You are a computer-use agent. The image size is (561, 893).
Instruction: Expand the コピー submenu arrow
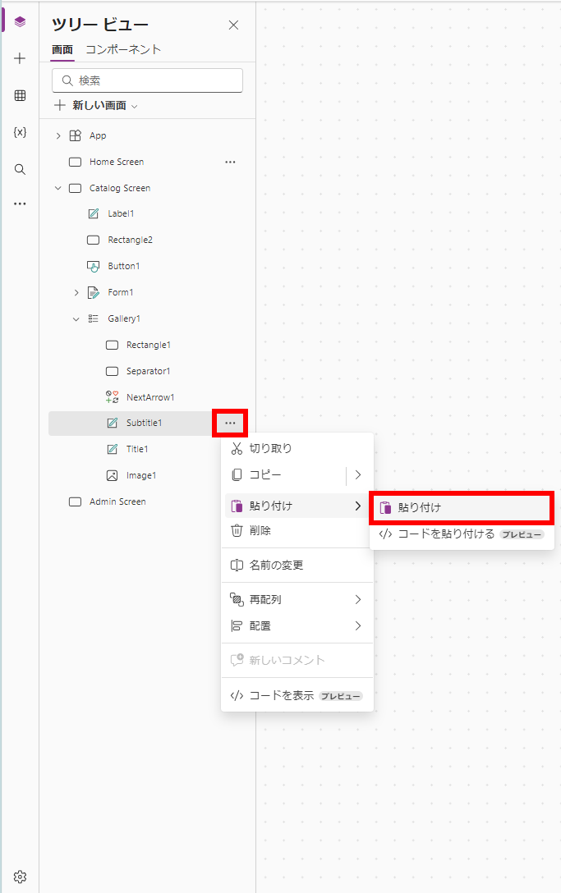pyautogui.click(x=358, y=474)
